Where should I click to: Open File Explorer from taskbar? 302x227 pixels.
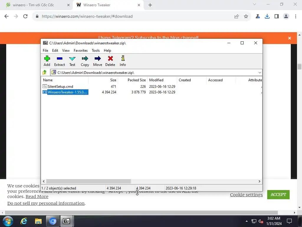click(x=38, y=221)
